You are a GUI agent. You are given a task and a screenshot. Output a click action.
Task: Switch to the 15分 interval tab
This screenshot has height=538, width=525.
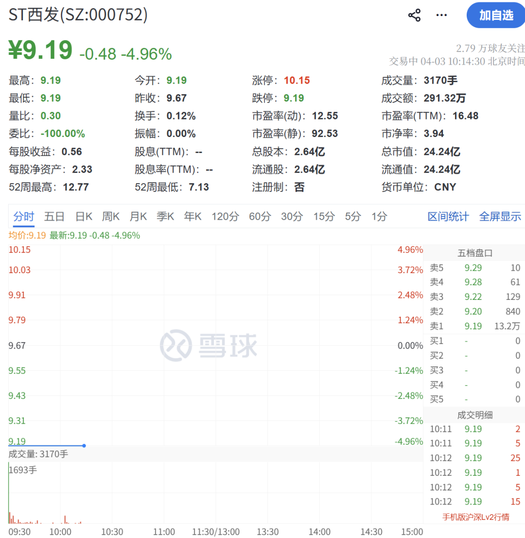tap(324, 216)
